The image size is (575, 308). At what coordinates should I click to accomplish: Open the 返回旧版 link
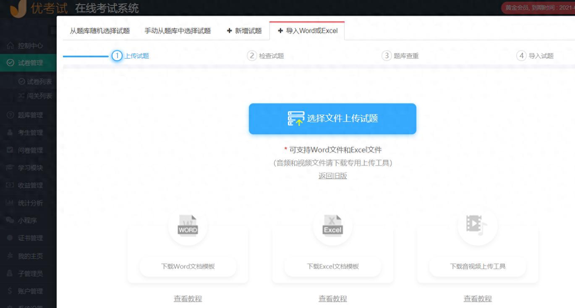332,176
